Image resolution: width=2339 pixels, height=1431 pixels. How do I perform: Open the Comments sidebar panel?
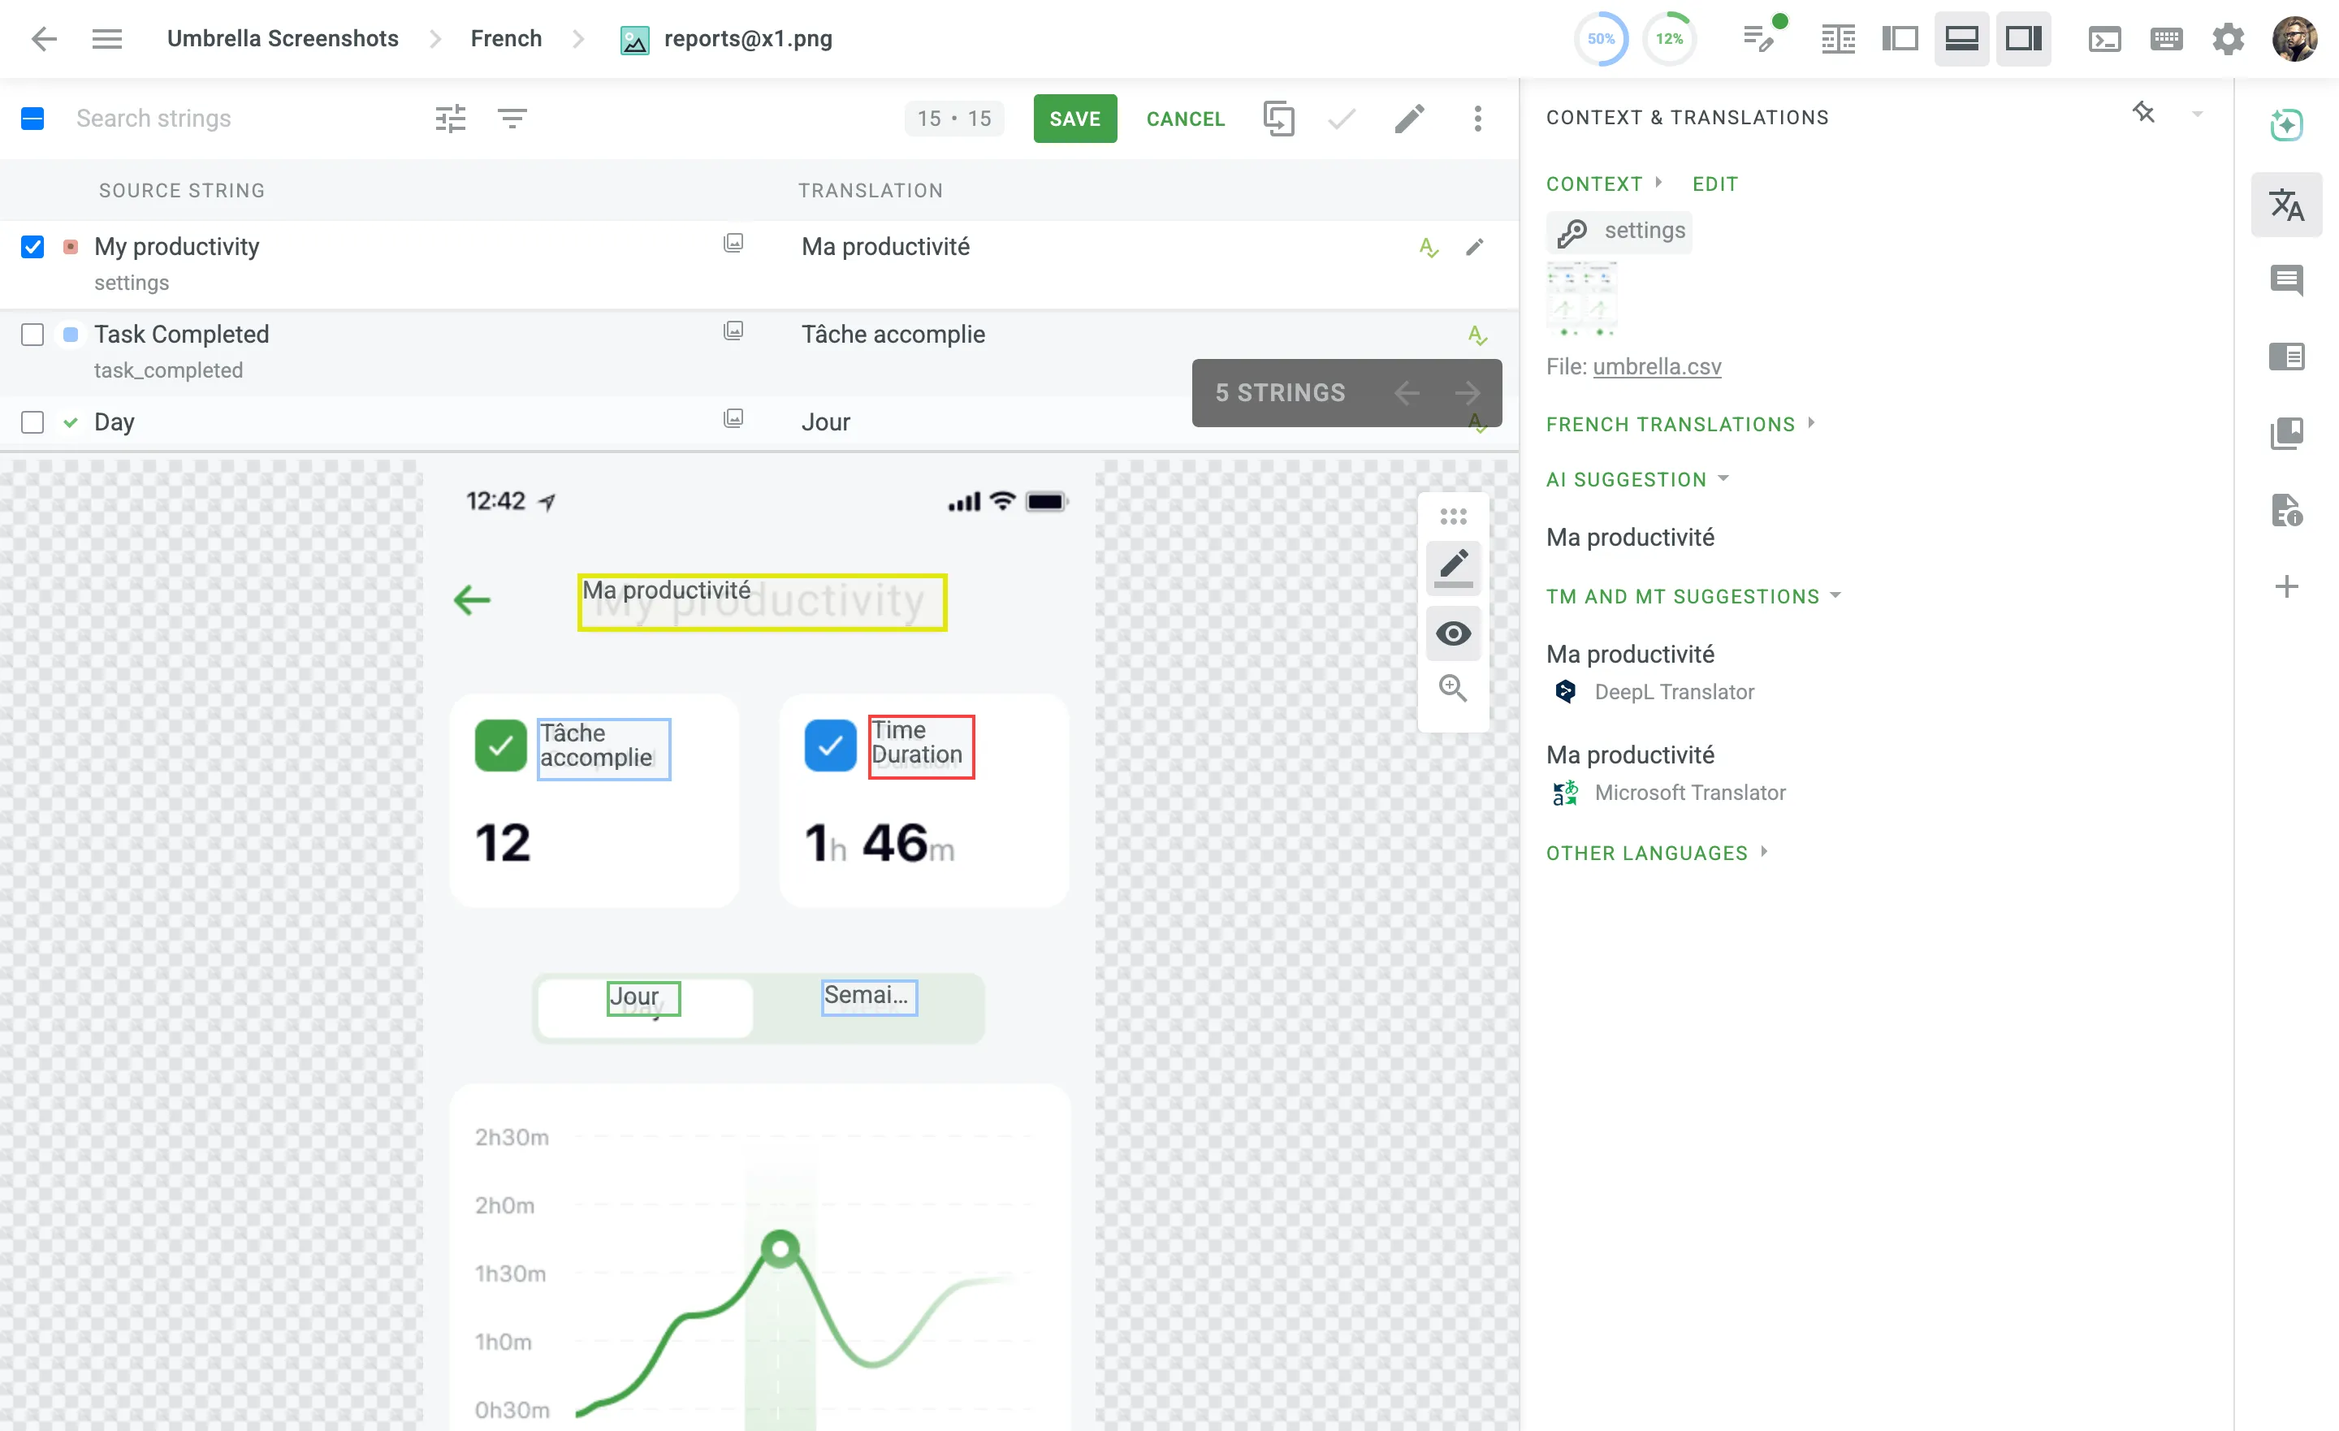(2288, 280)
